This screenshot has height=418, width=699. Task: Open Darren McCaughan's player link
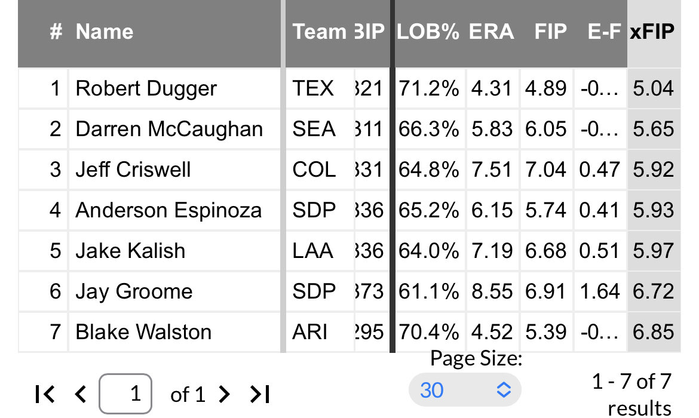coord(169,129)
